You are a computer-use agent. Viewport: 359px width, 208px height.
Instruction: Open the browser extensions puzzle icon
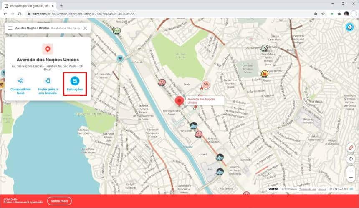tap(339, 14)
